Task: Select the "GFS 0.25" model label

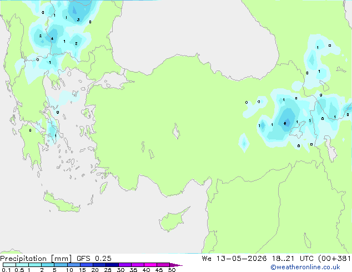Action: pyautogui.click(x=94, y=259)
